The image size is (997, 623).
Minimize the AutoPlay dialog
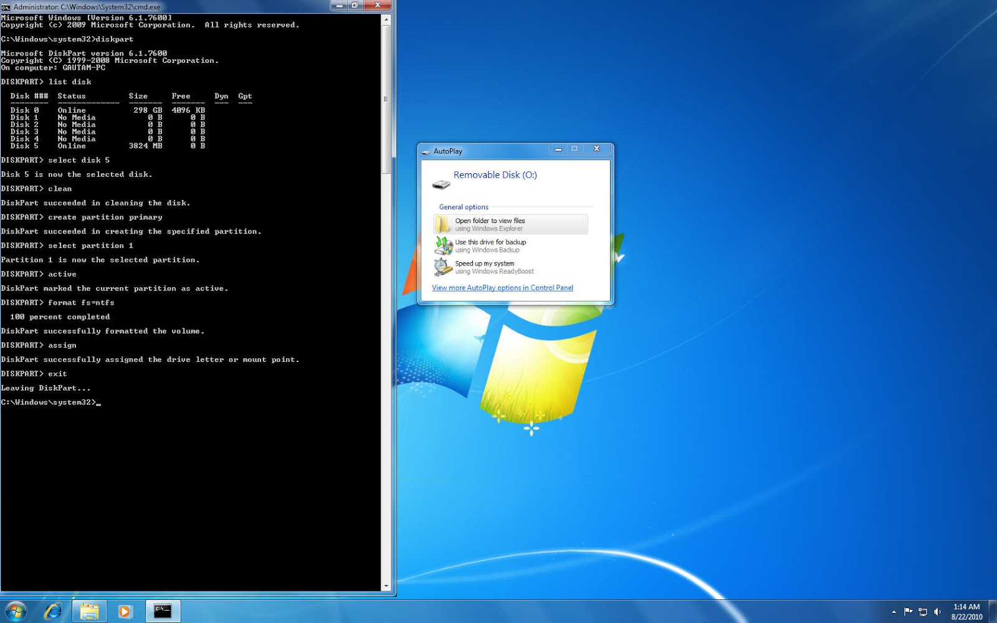[558, 149]
